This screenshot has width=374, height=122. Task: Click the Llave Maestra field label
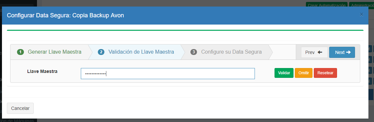(42, 71)
